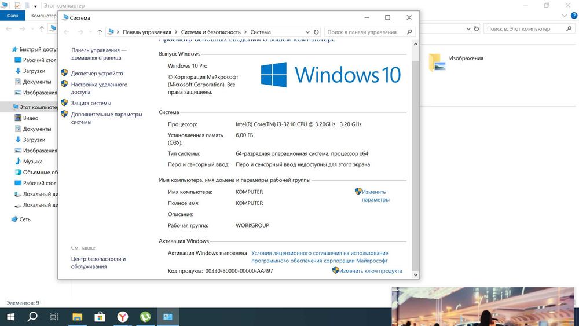Open Microsoft license terms link
This screenshot has width=579, height=326.
point(320,257)
